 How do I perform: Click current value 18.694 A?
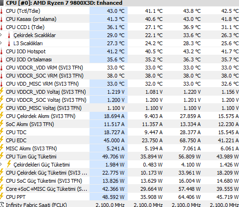point(114,116)
